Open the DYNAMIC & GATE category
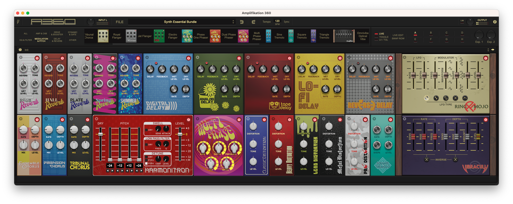 (x=73, y=33)
